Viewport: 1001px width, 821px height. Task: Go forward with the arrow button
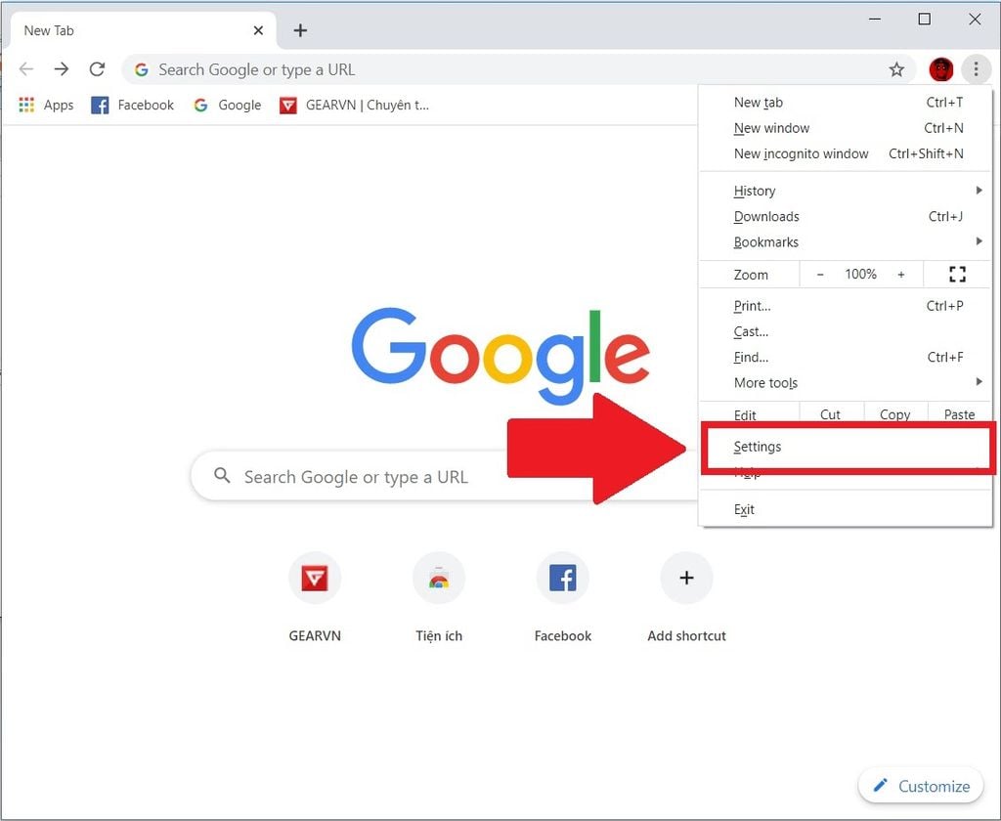(x=62, y=69)
